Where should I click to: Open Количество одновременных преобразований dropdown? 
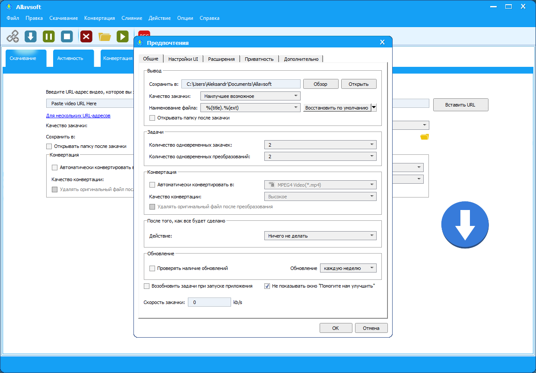(320, 156)
